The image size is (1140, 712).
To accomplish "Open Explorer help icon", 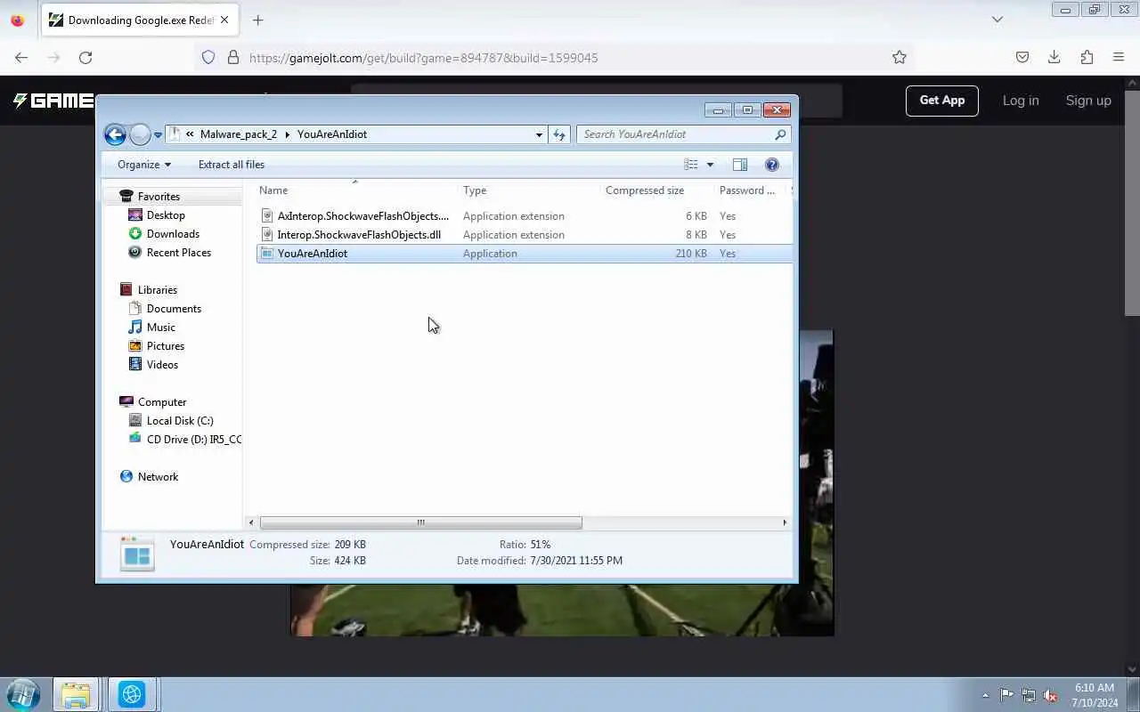I will click(772, 165).
